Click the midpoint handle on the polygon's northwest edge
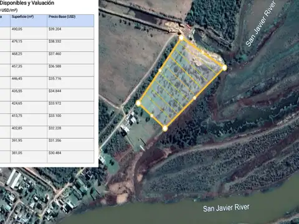The image size is (299, 224). tap(160, 70)
